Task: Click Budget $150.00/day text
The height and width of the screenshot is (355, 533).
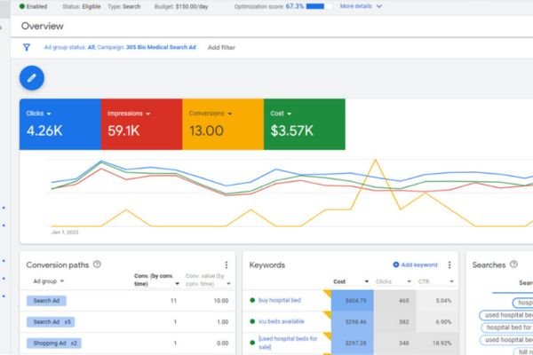Action: tap(181, 6)
